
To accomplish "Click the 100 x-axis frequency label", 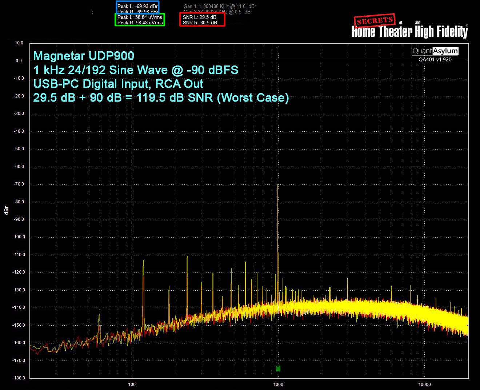I will [x=132, y=385].
